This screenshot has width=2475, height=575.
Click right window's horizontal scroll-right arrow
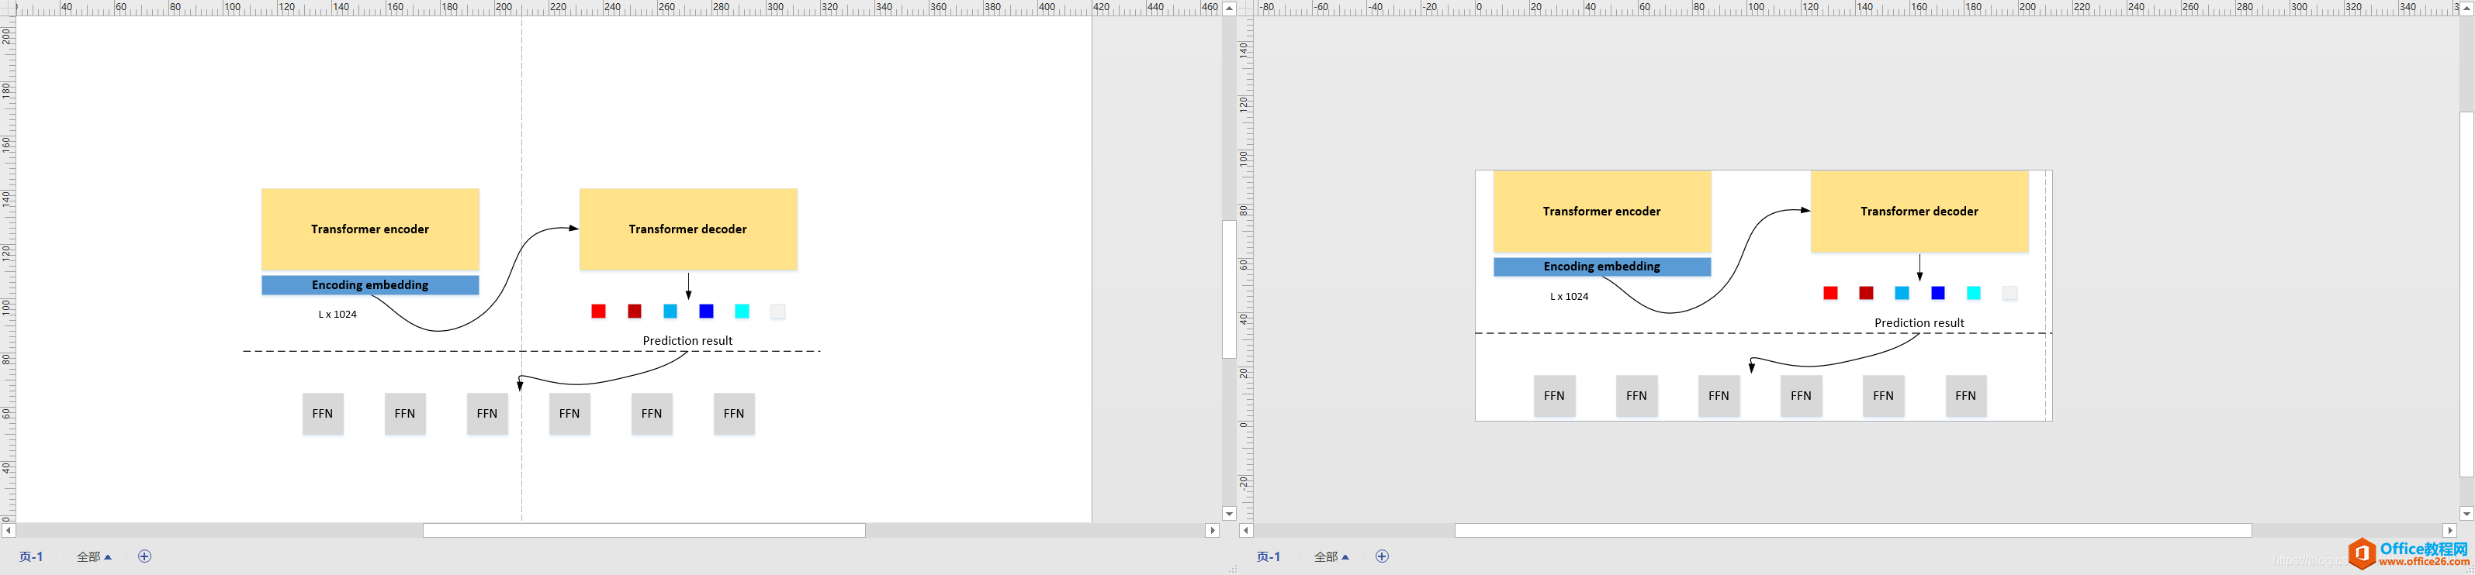[x=2449, y=531]
